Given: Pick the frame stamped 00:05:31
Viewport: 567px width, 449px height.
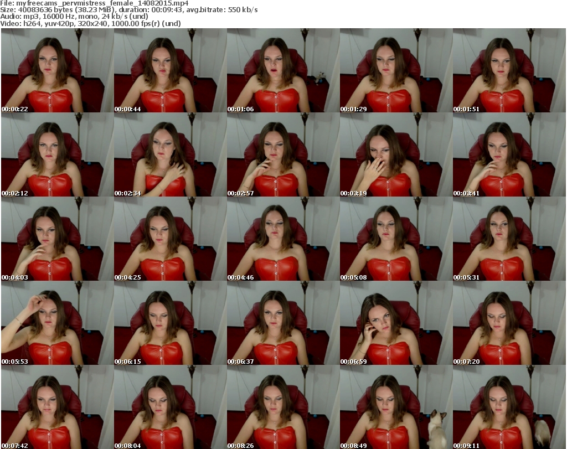Looking at the screenshot, I should point(509,239).
